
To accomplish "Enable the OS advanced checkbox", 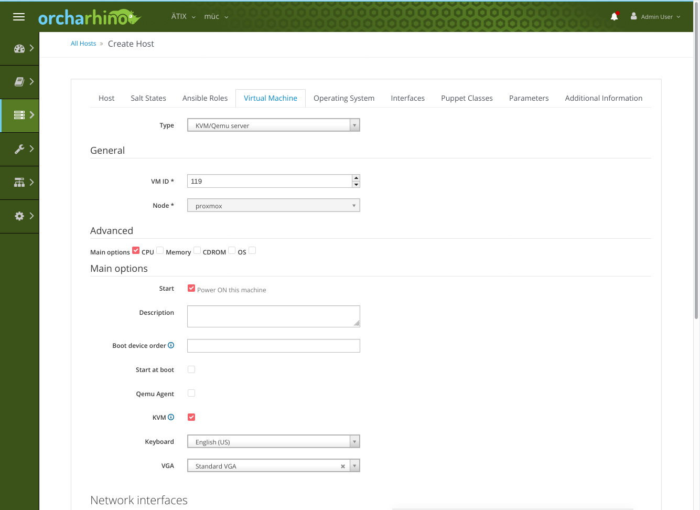I will coord(252,250).
